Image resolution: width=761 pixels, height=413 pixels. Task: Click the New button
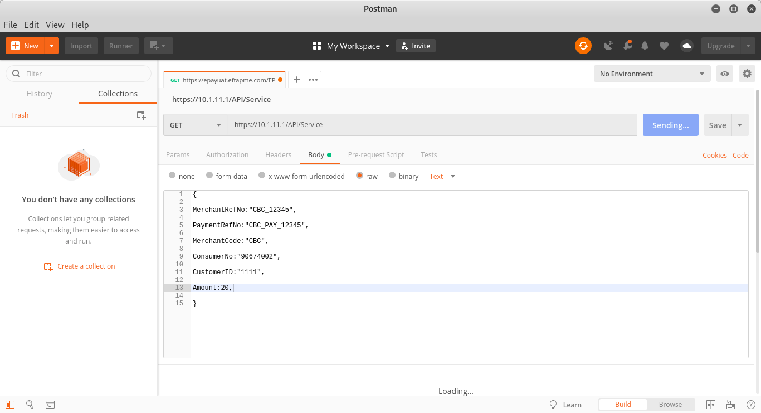25,46
